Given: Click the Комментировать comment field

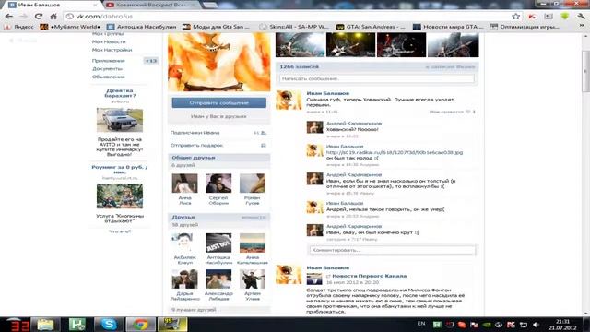Looking at the screenshot, I should pos(393,250).
